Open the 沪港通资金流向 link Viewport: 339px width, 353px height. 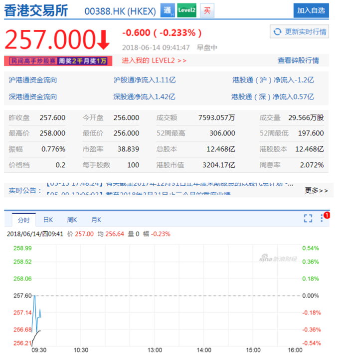point(32,80)
